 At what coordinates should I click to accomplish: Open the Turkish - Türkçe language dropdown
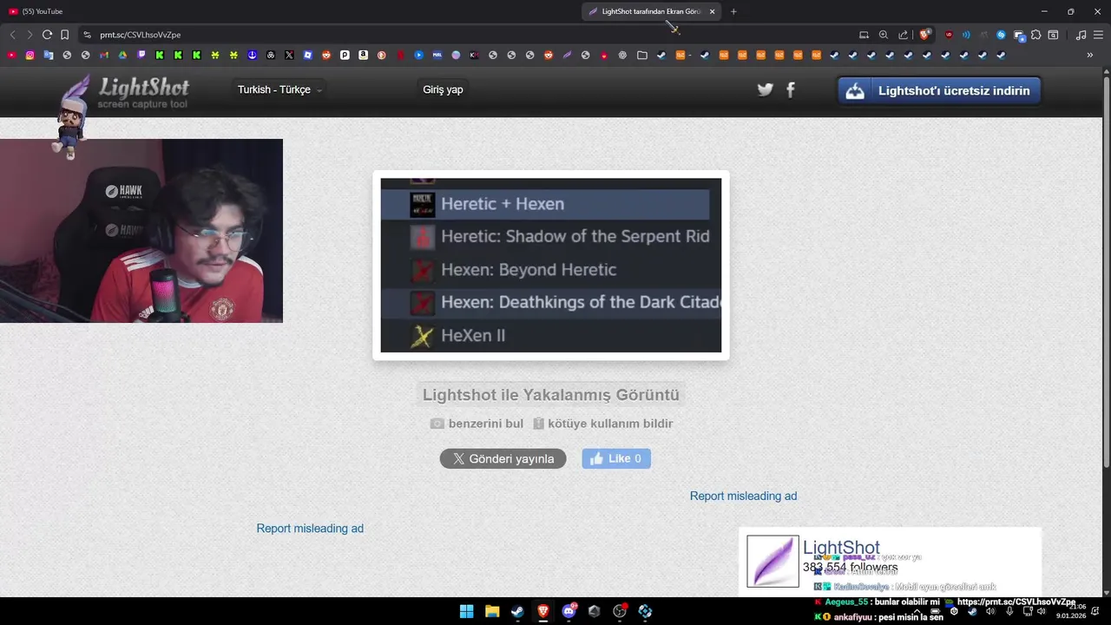coord(279,89)
